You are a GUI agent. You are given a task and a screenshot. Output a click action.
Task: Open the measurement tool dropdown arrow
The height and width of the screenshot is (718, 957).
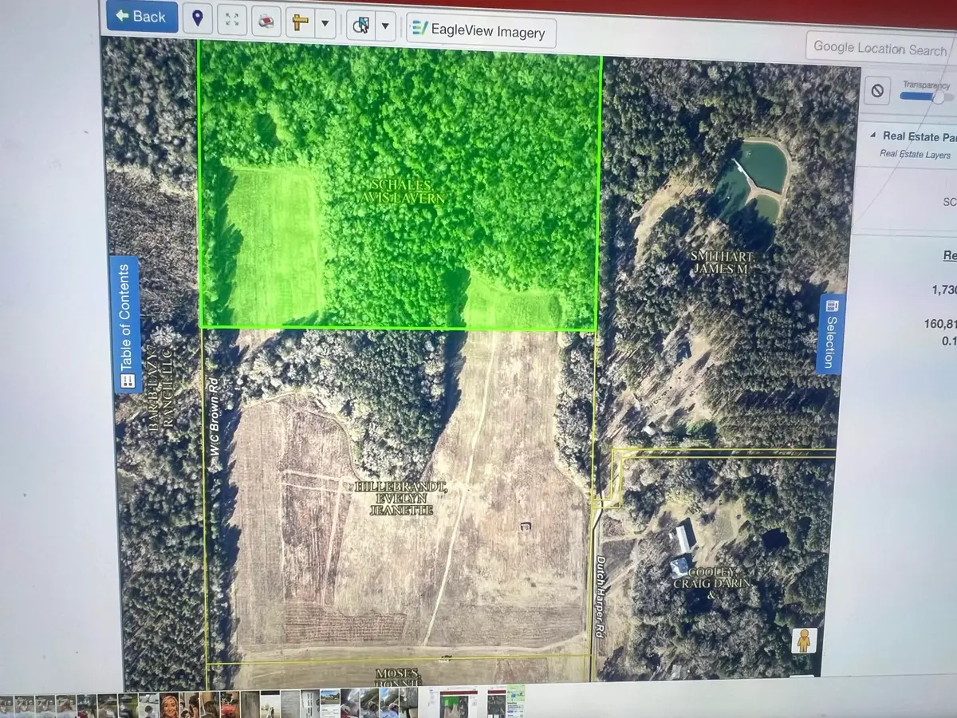(x=324, y=23)
